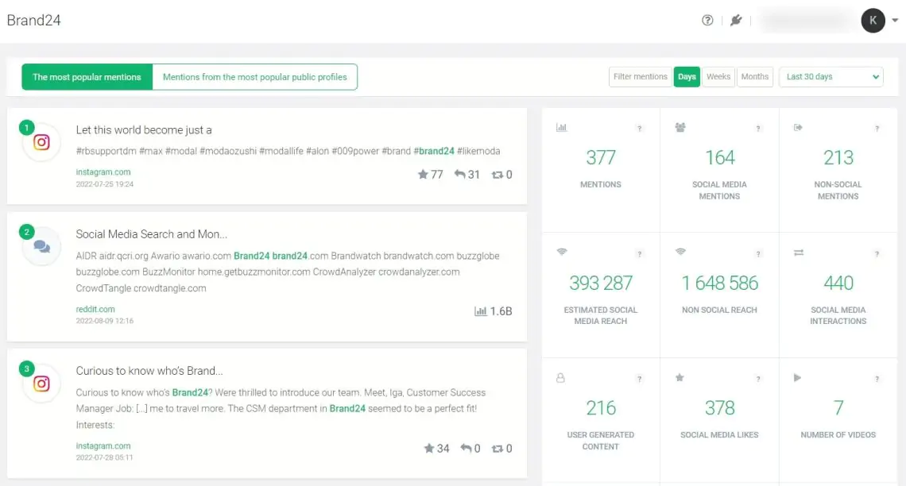Image resolution: width=906 pixels, height=486 pixels.
Task: Click star icon in Social Media Likes card
Action: pos(679,377)
